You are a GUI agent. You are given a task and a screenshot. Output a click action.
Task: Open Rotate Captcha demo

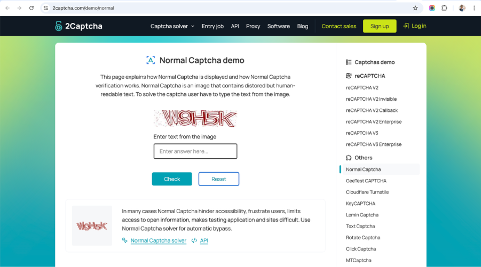click(x=363, y=237)
